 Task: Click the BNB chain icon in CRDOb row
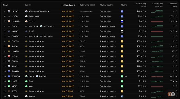pos(122,41)
